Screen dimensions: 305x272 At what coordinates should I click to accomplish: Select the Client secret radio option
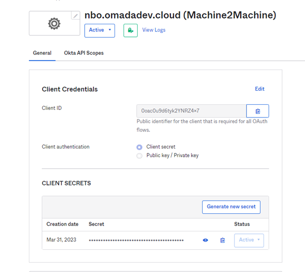[139, 147]
